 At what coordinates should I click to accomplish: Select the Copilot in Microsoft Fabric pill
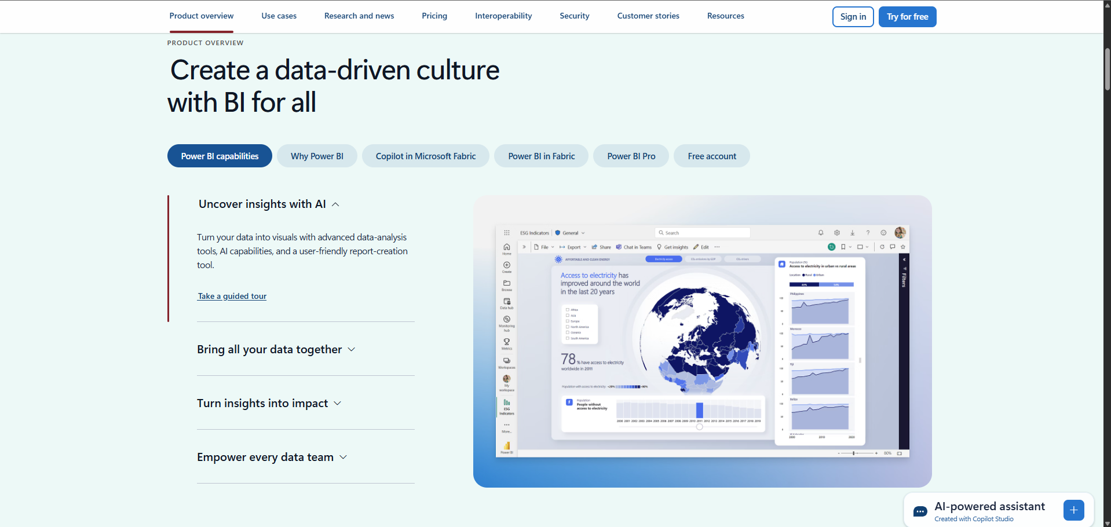pyautogui.click(x=426, y=156)
